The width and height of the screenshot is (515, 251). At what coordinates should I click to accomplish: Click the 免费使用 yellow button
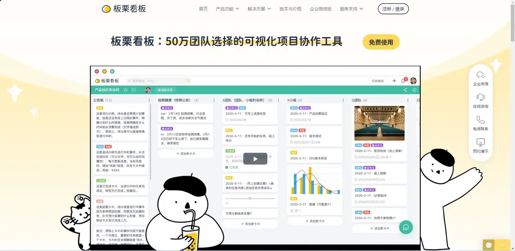pos(381,42)
